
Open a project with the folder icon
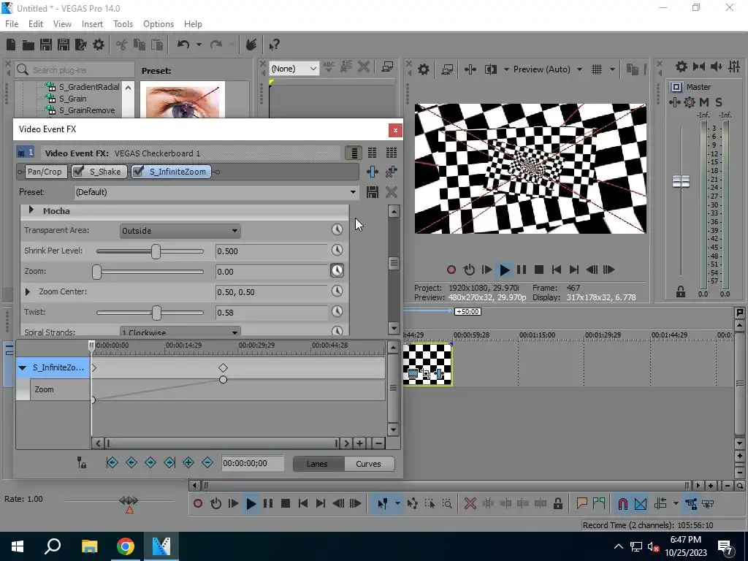click(x=28, y=45)
